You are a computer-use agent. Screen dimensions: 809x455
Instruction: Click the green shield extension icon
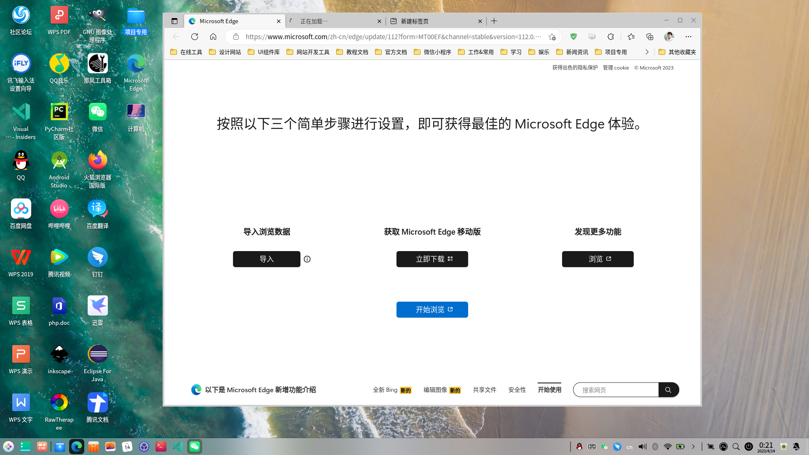click(573, 37)
